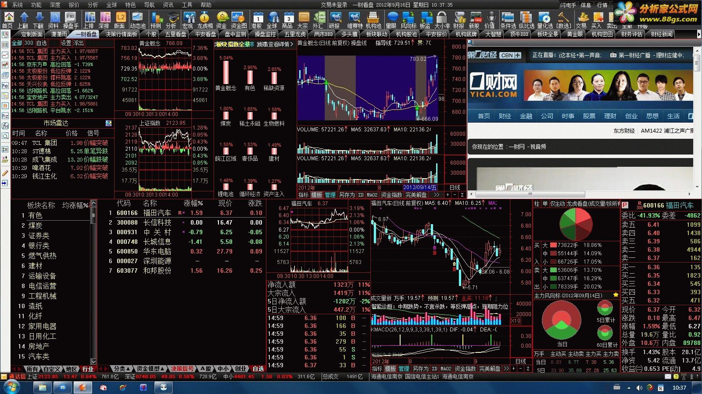Click the 上翻 up-arrow toolbar icon

pos(24,20)
